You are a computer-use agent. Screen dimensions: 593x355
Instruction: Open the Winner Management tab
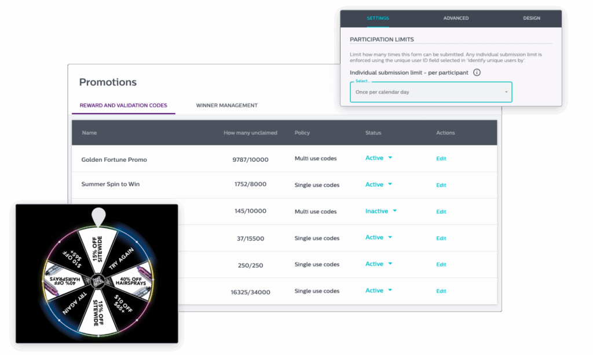(226, 105)
